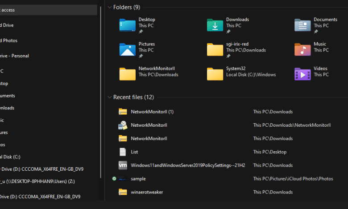Click the pin icon under Desktop
The height and width of the screenshot is (209, 348).
[x=141, y=32]
